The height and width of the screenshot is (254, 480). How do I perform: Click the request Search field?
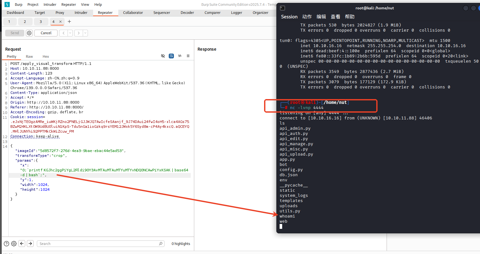[101, 244]
